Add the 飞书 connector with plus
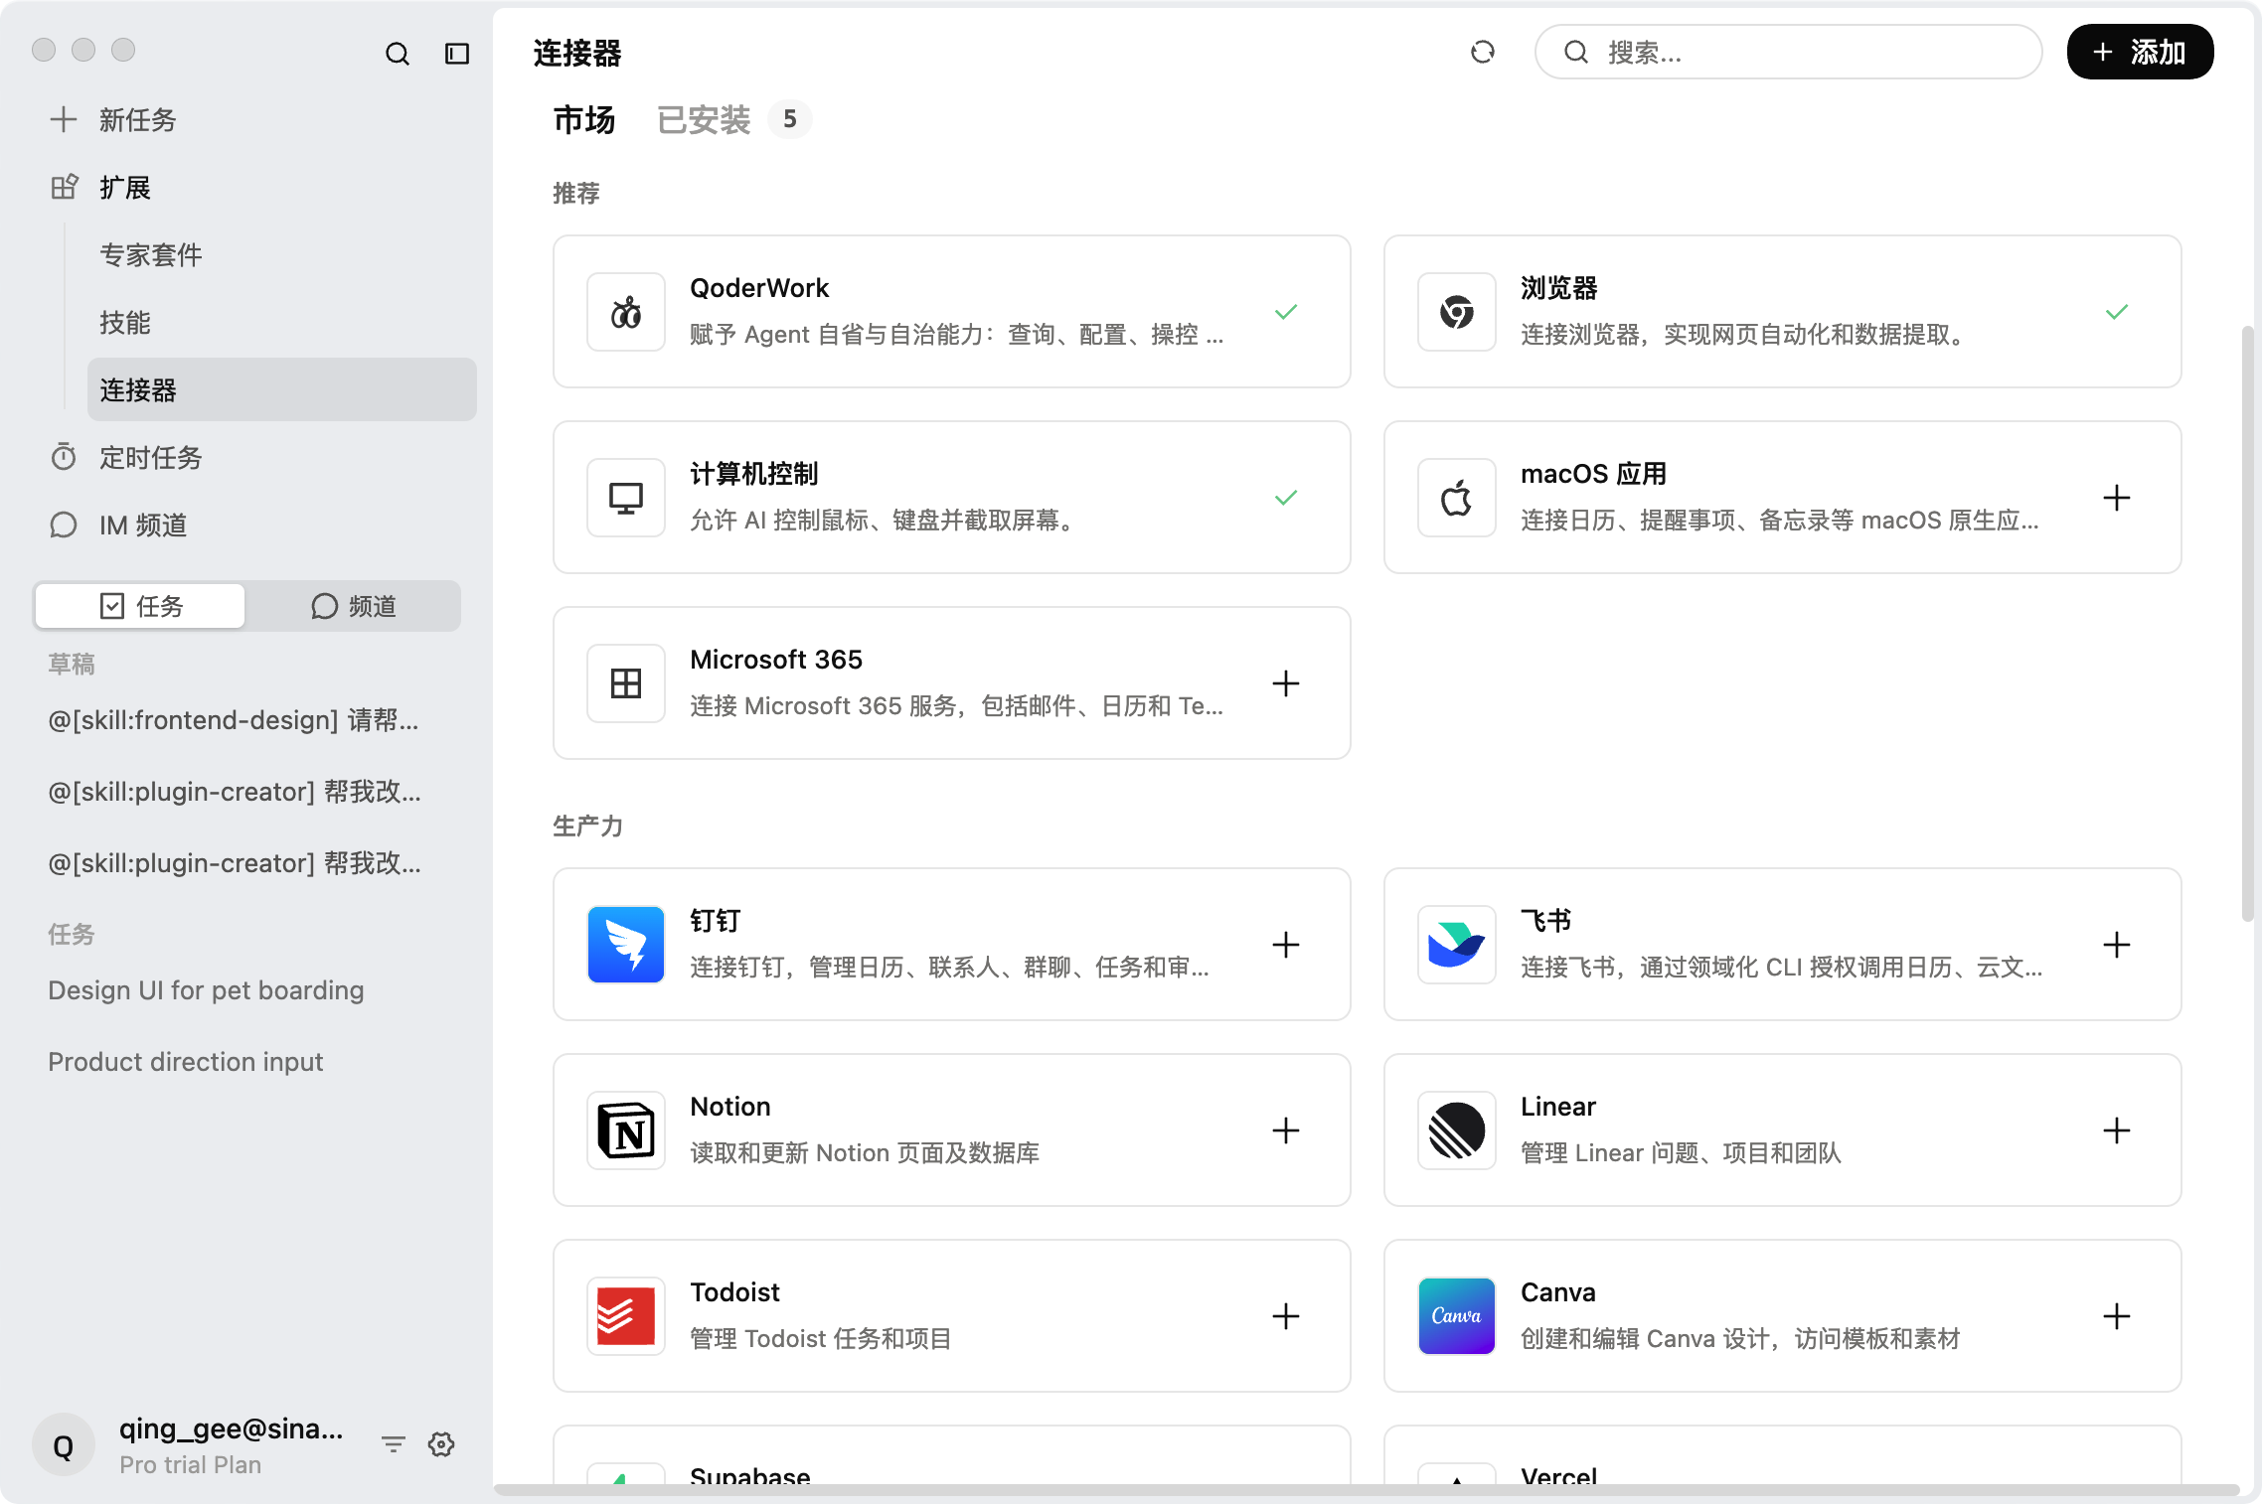The width and height of the screenshot is (2262, 1504). (2116, 945)
